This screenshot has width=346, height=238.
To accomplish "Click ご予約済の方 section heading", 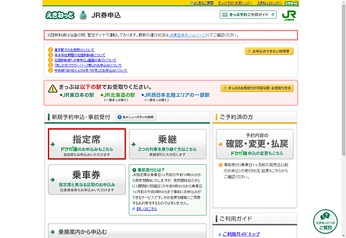I will [x=236, y=117].
